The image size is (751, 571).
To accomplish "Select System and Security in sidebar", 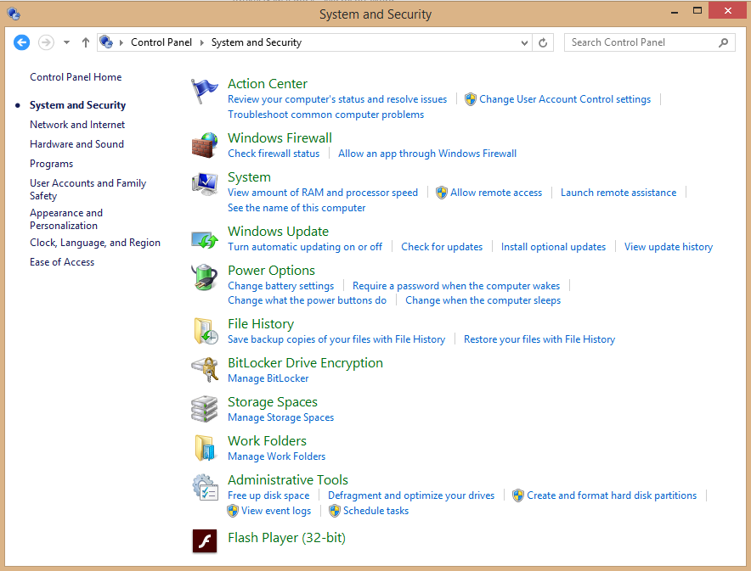I will click(77, 105).
